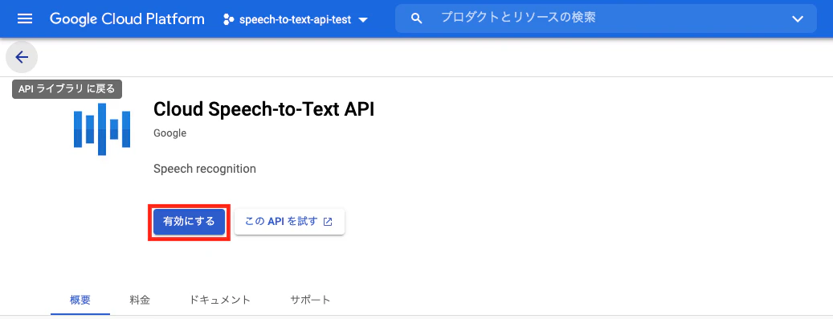Click the 有効にする enable button

click(189, 222)
